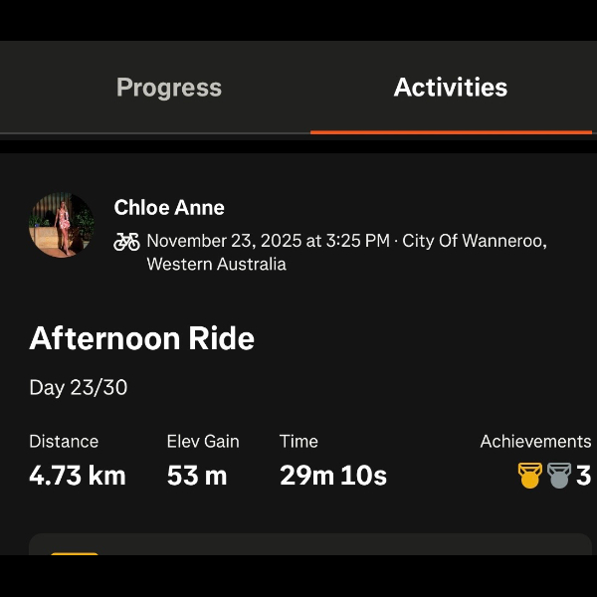The width and height of the screenshot is (597, 597).
Task: Click the achievements count number 3
Action: 583,476
